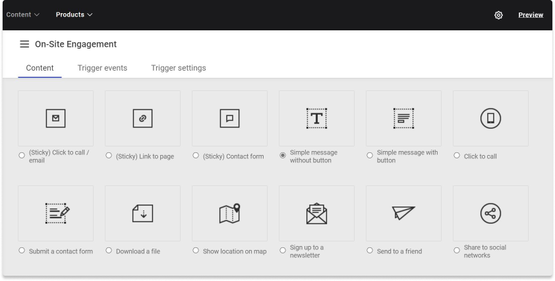Screen dimensions: 555x281
Task: Click the Sticky Contact form speech bubble icon
Action: 230,118
